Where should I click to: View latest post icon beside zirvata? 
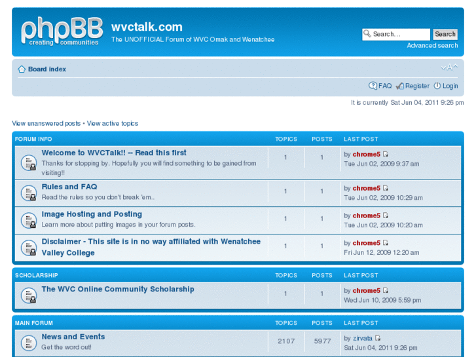point(378,338)
